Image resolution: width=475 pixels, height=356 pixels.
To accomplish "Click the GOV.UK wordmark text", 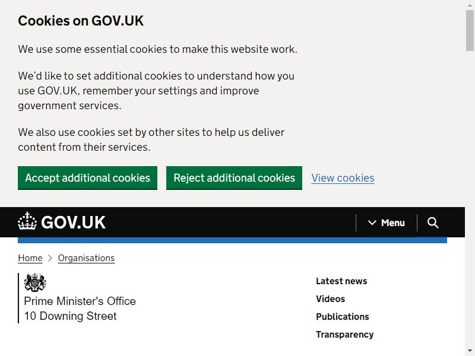I will pyautogui.click(x=73, y=223).
